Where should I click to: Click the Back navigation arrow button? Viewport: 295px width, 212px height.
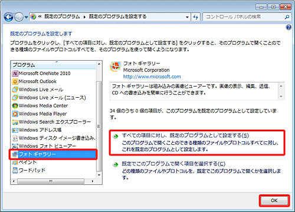click(9, 17)
